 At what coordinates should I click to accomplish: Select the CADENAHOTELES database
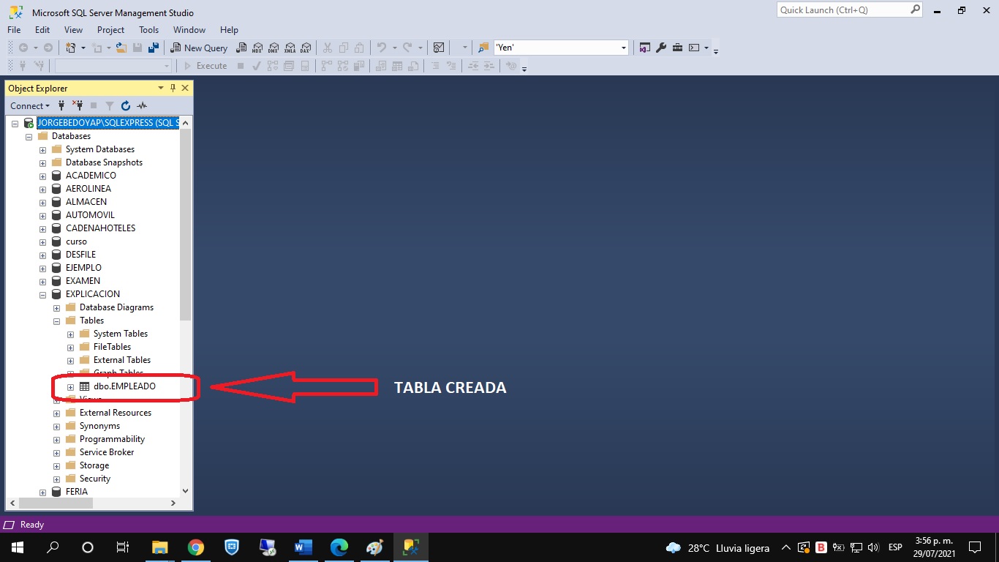[x=100, y=228]
